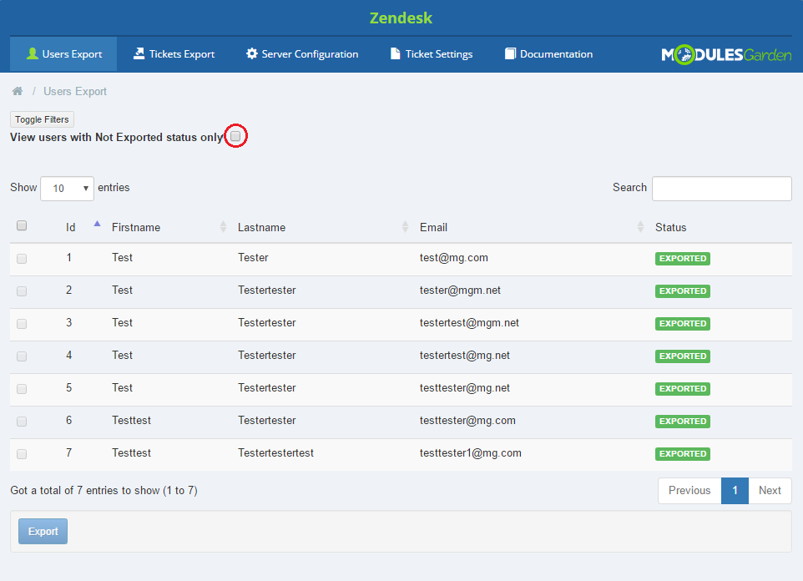This screenshot has height=581, width=803.
Task: Click the Status column header
Action: [670, 227]
